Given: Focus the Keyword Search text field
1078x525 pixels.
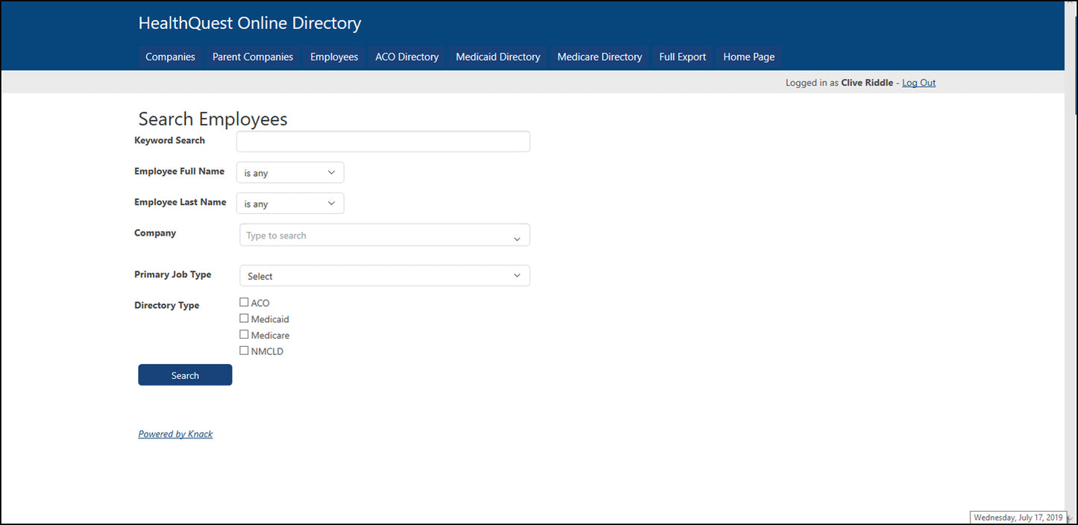Looking at the screenshot, I should [x=383, y=142].
